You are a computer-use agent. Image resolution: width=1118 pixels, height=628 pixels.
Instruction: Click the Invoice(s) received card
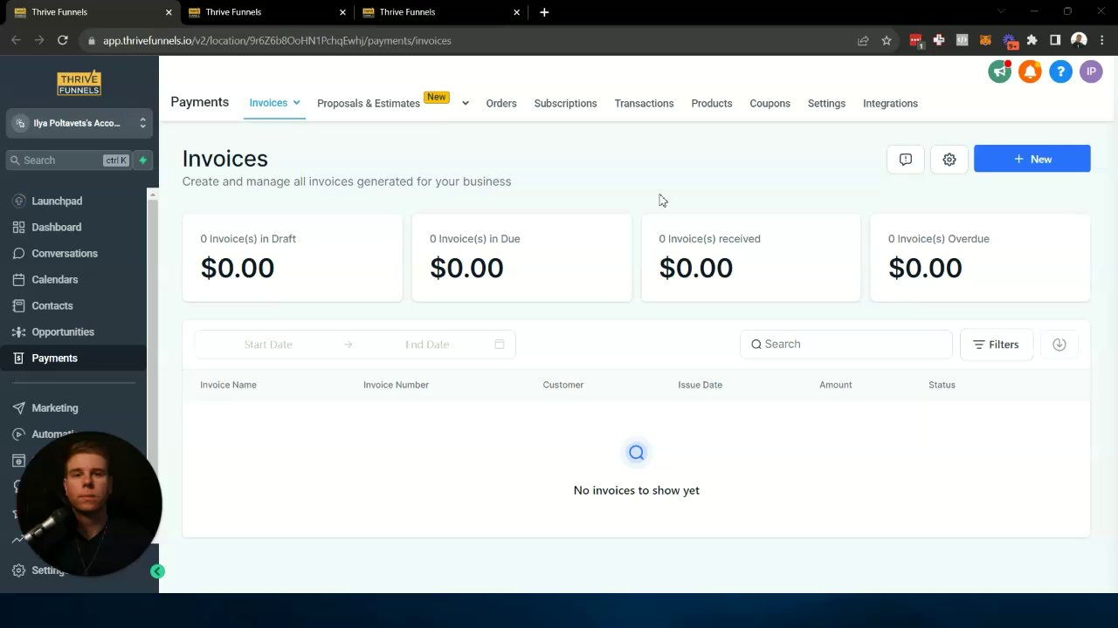(x=751, y=258)
